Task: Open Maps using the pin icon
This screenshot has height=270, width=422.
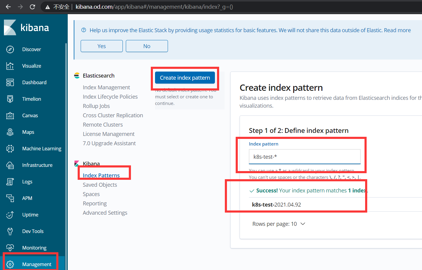Action: click(10, 132)
